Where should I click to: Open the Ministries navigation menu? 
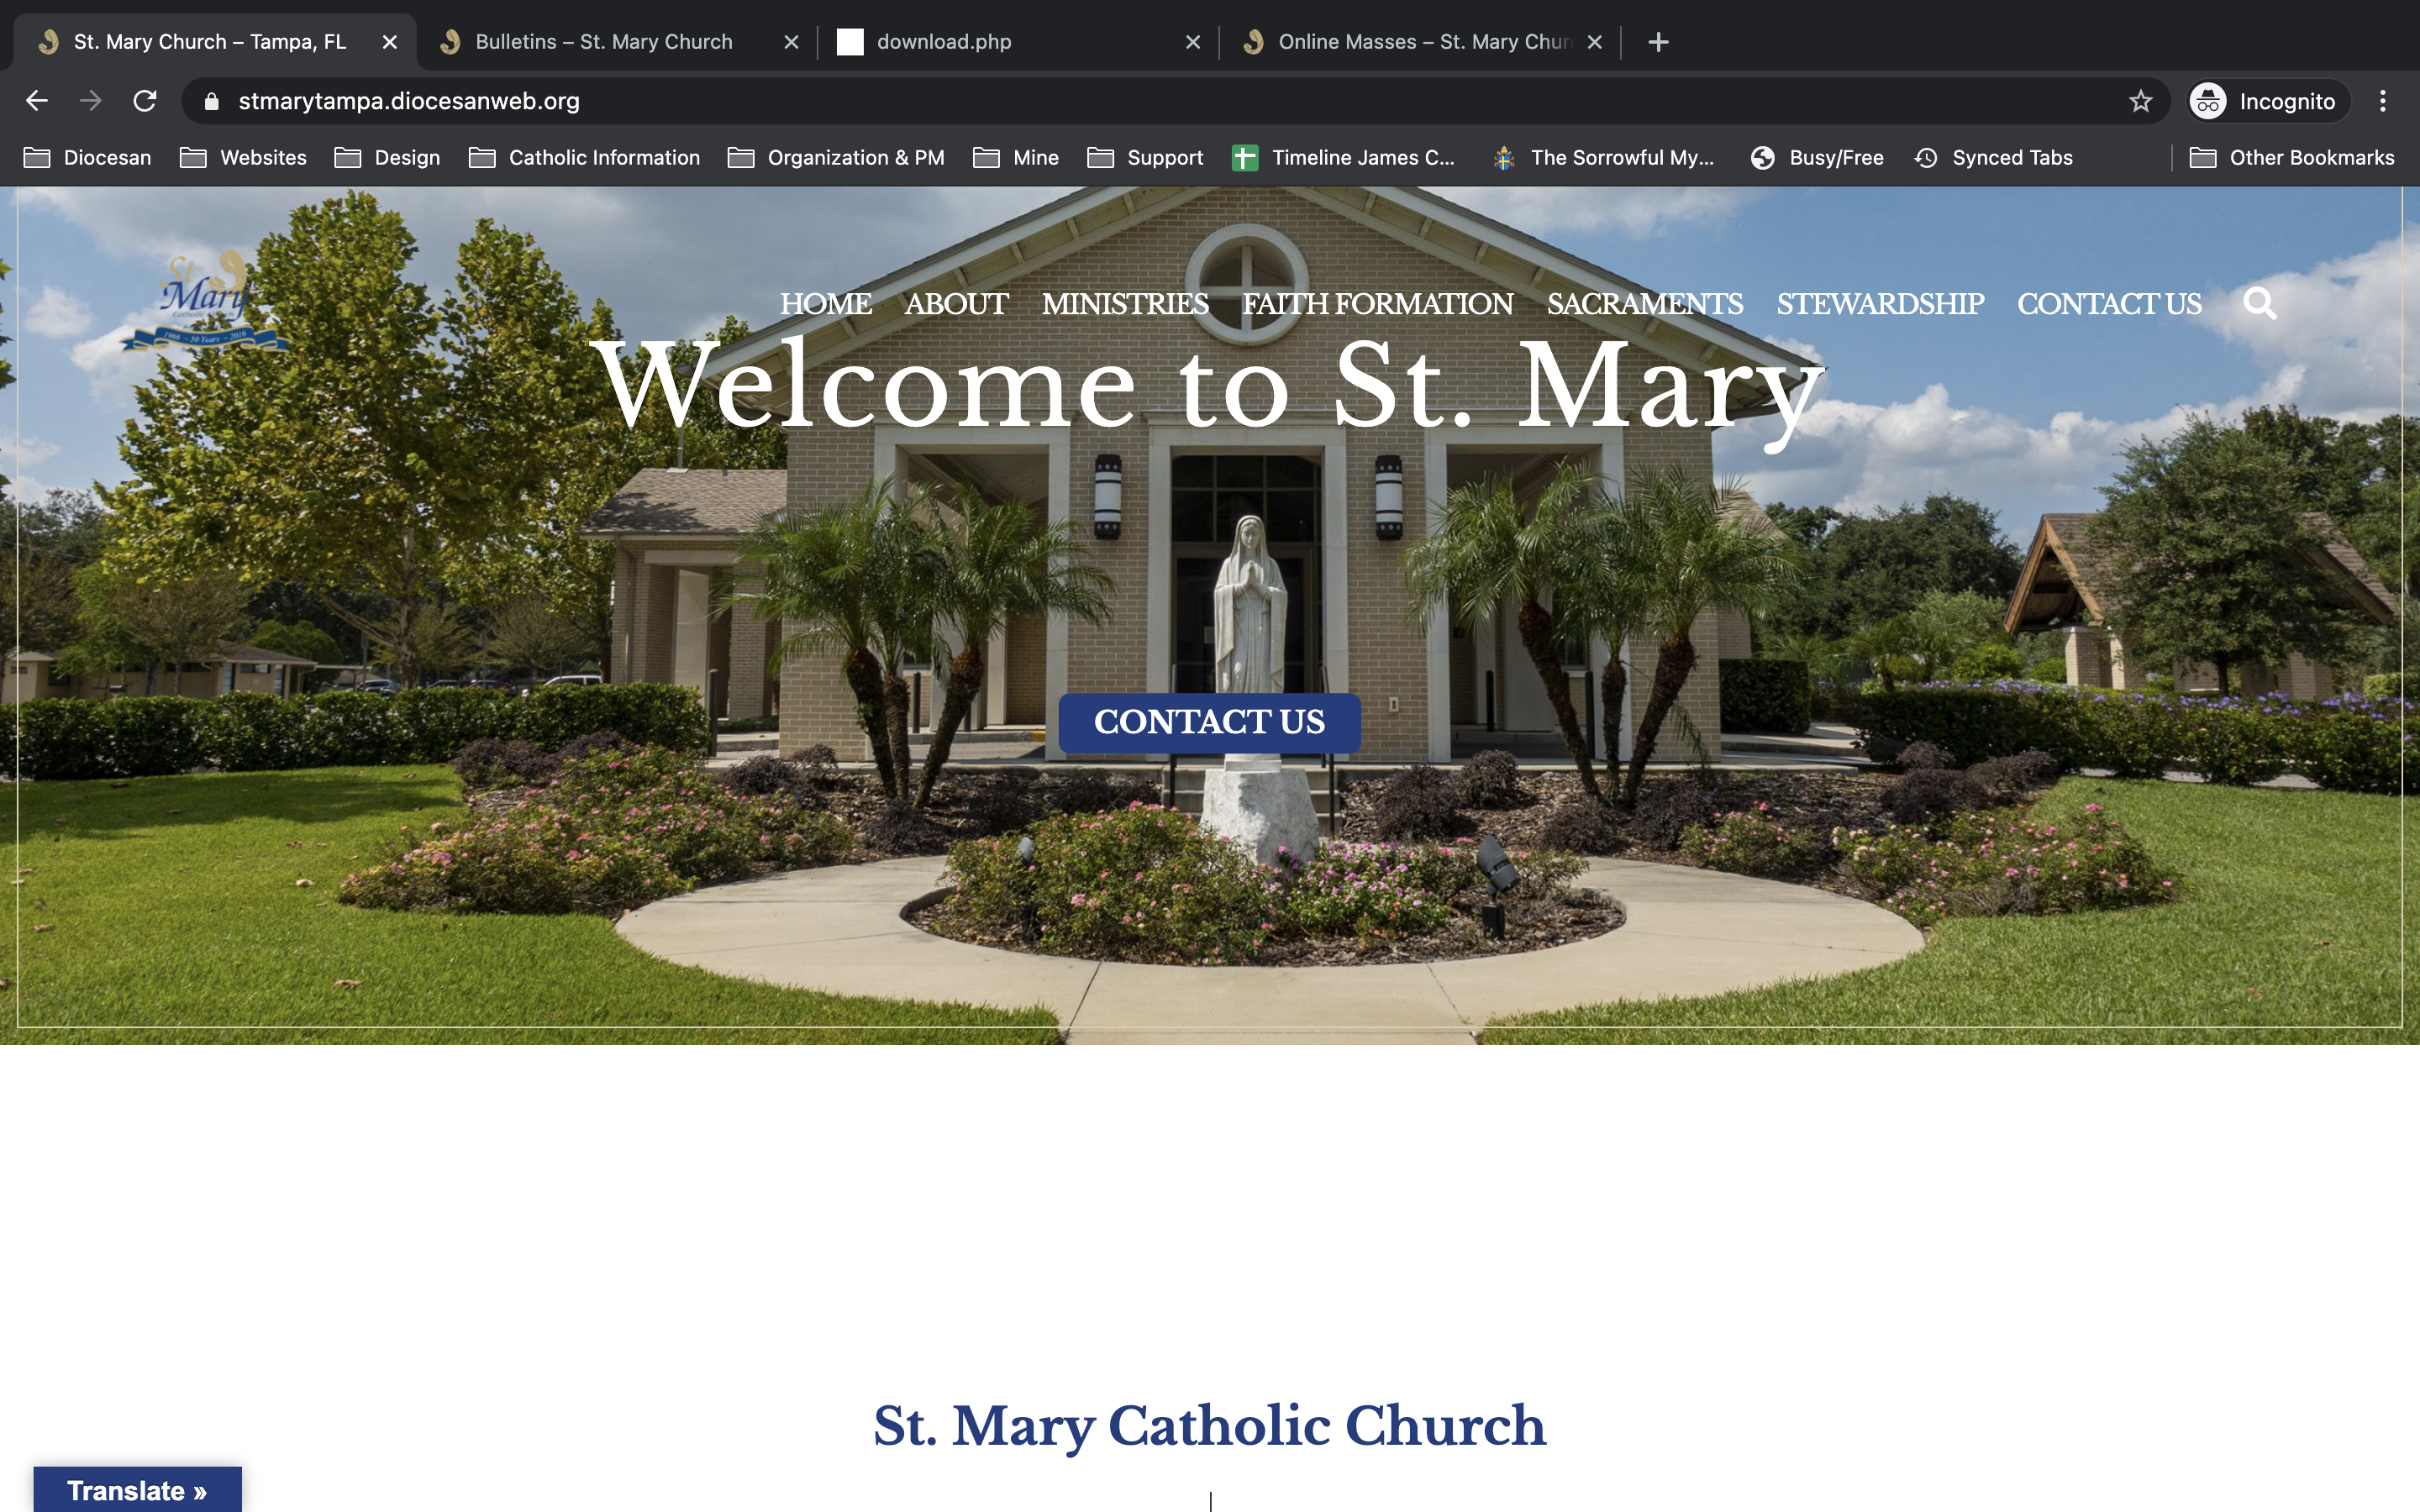pos(1125,304)
